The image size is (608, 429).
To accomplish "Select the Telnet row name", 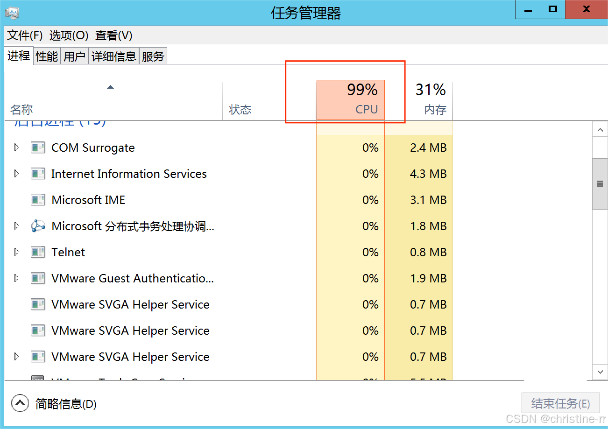I will pyautogui.click(x=68, y=253).
